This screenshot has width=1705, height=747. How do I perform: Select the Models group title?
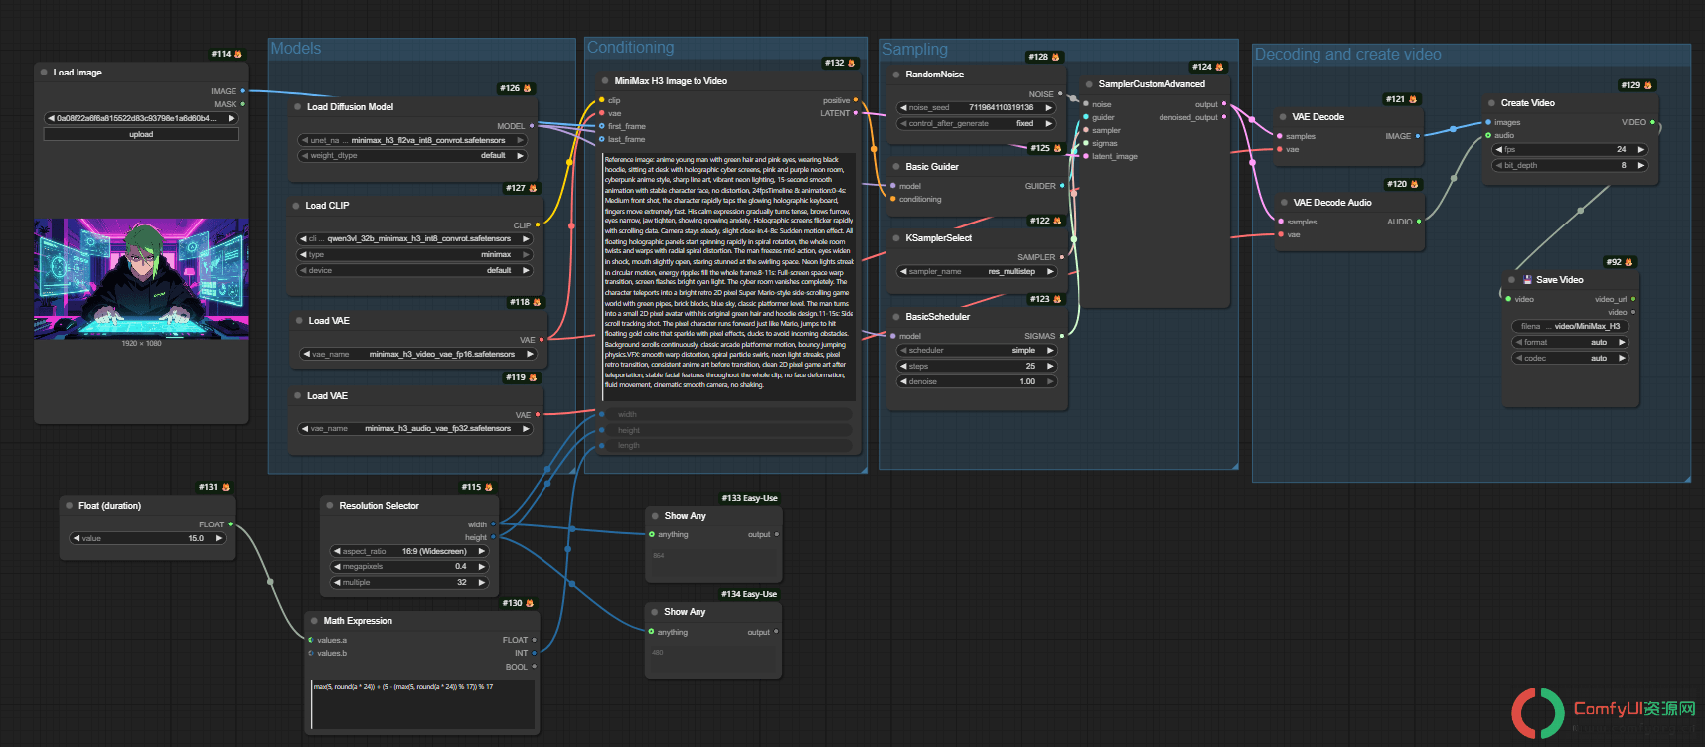click(296, 49)
